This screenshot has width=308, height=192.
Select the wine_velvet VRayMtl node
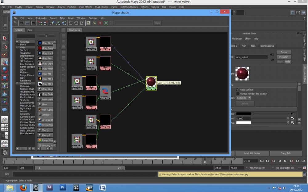coord(151,82)
